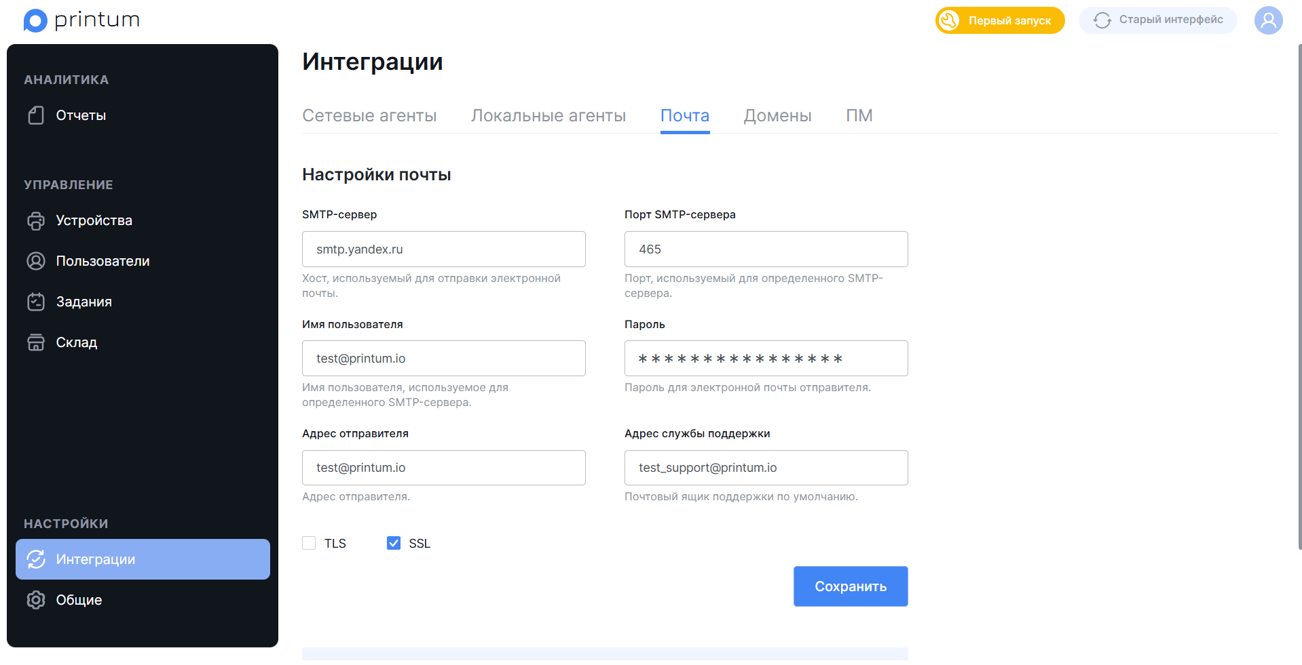Focus the Порт SMTP-сервера field
1302x665 pixels.
pos(766,249)
